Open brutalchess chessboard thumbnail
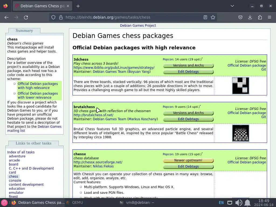 click(x=240, y=133)
